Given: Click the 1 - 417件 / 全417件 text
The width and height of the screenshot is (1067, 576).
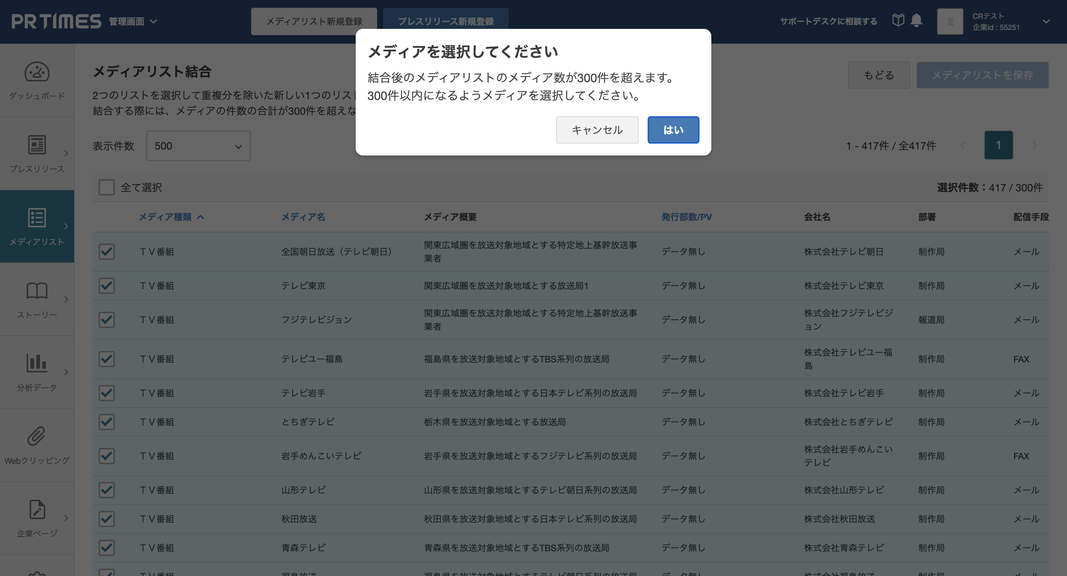Looking at the screenshot, I should [x=891, y=145].
